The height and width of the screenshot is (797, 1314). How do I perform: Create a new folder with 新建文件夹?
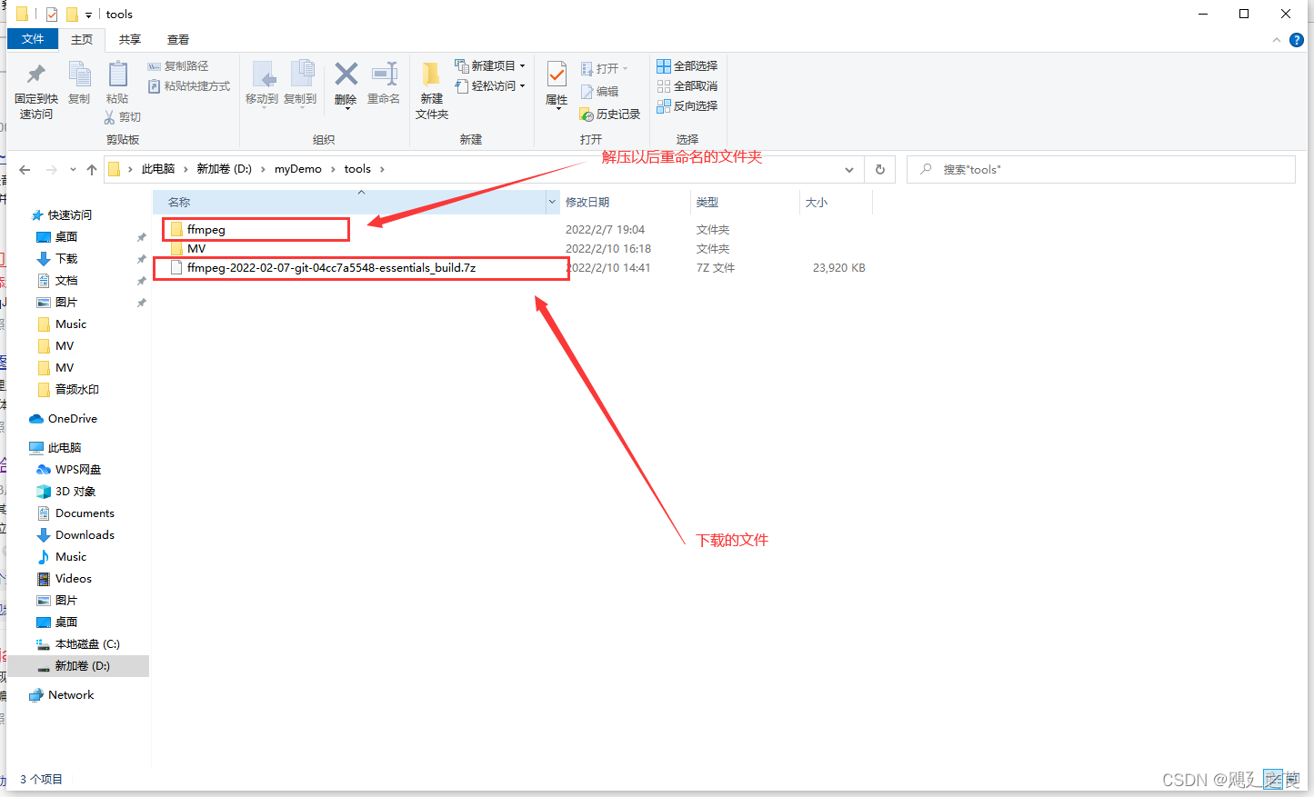[431, 88]
